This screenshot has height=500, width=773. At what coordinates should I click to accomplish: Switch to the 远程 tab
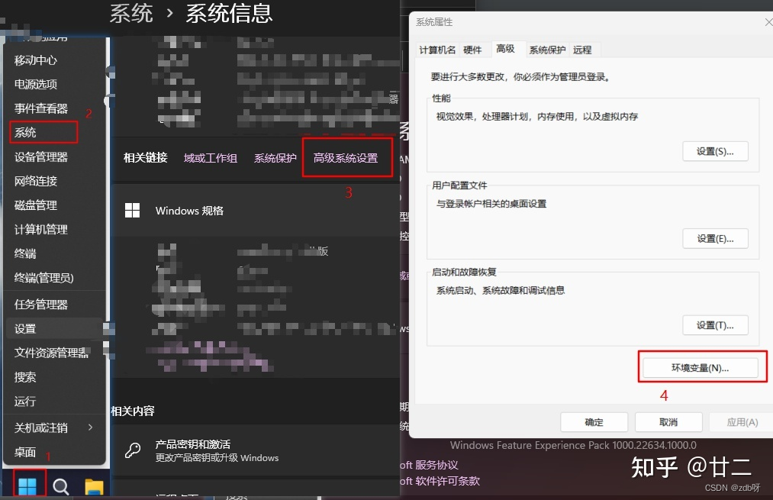(583, 49)
